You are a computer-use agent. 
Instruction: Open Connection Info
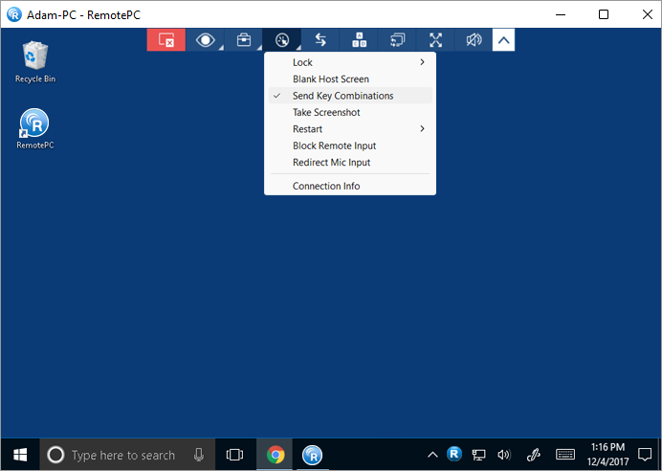pos(326,186)
